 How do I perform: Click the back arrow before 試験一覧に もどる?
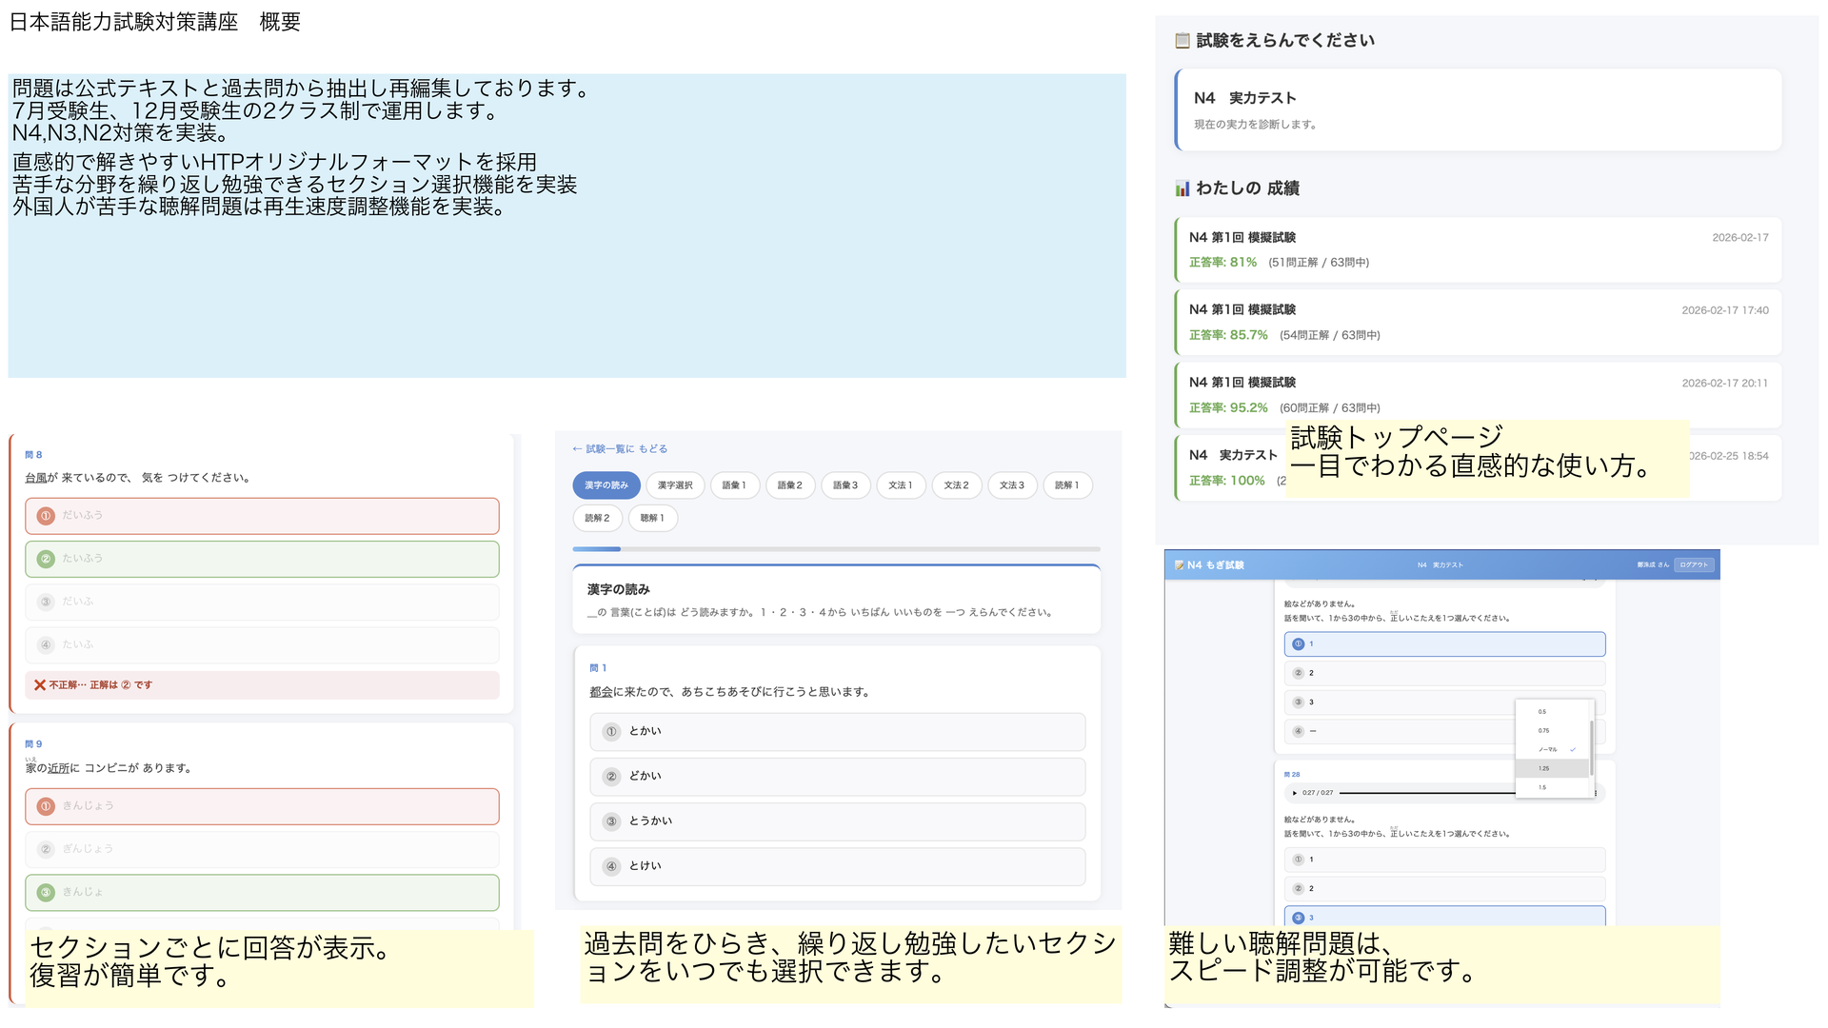[x=577, y=448]
